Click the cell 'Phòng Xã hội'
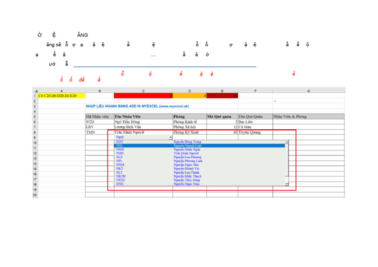This screenshot has height=267, width=378. (x=189, y=127)
